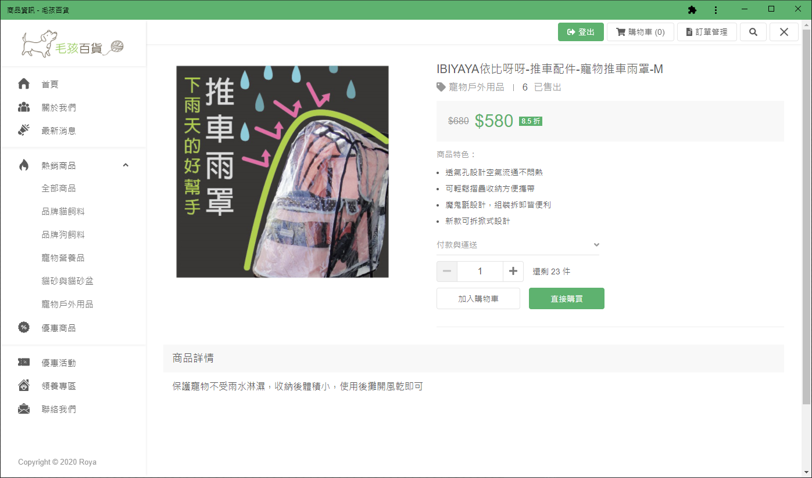Decrease quantity with the minus button

pos(447,271)
